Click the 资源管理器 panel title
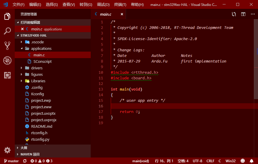The width and height of the screenshot is (258, 164). click(x=29, y=14)
